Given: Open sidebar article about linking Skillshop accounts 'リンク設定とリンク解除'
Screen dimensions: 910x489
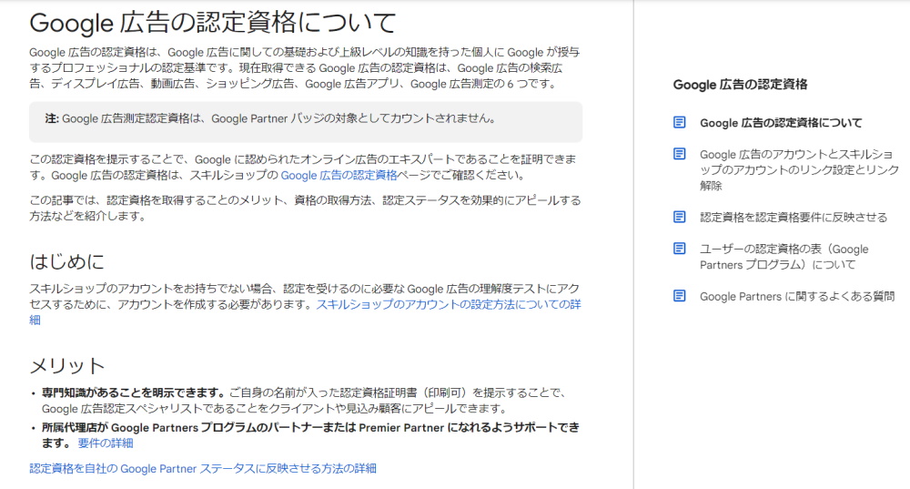Looking at the screenshot, I should coord(799,169).
